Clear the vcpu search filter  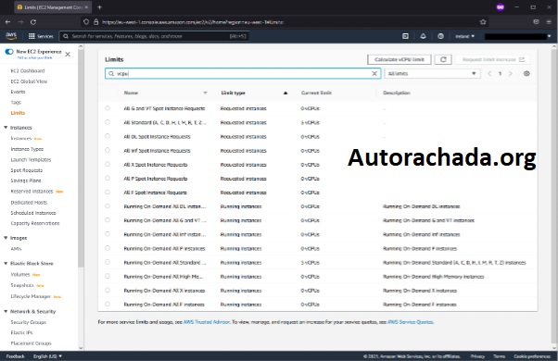pyautogui.click(x=374, y=73)
